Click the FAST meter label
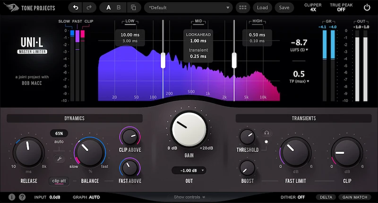Viewport: 378px width, 203px height. click(x=77, y=21)
